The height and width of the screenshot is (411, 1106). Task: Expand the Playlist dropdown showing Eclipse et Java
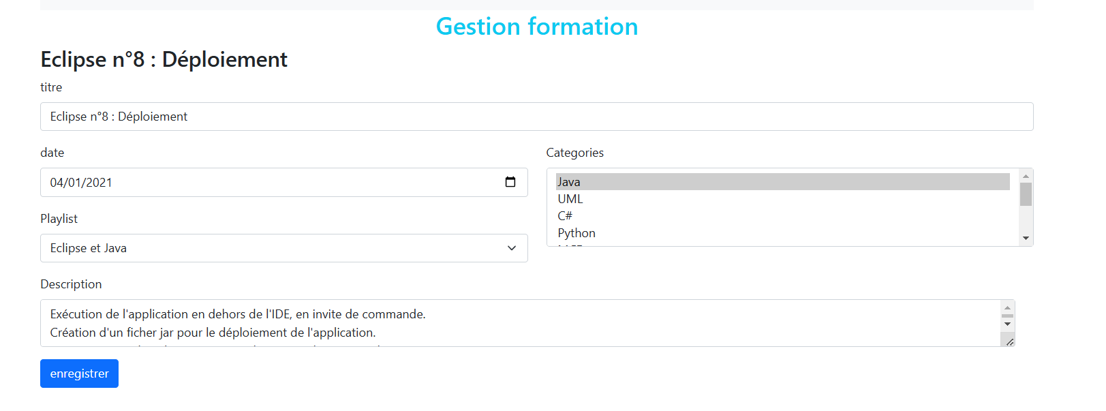(x=283, y=248)
